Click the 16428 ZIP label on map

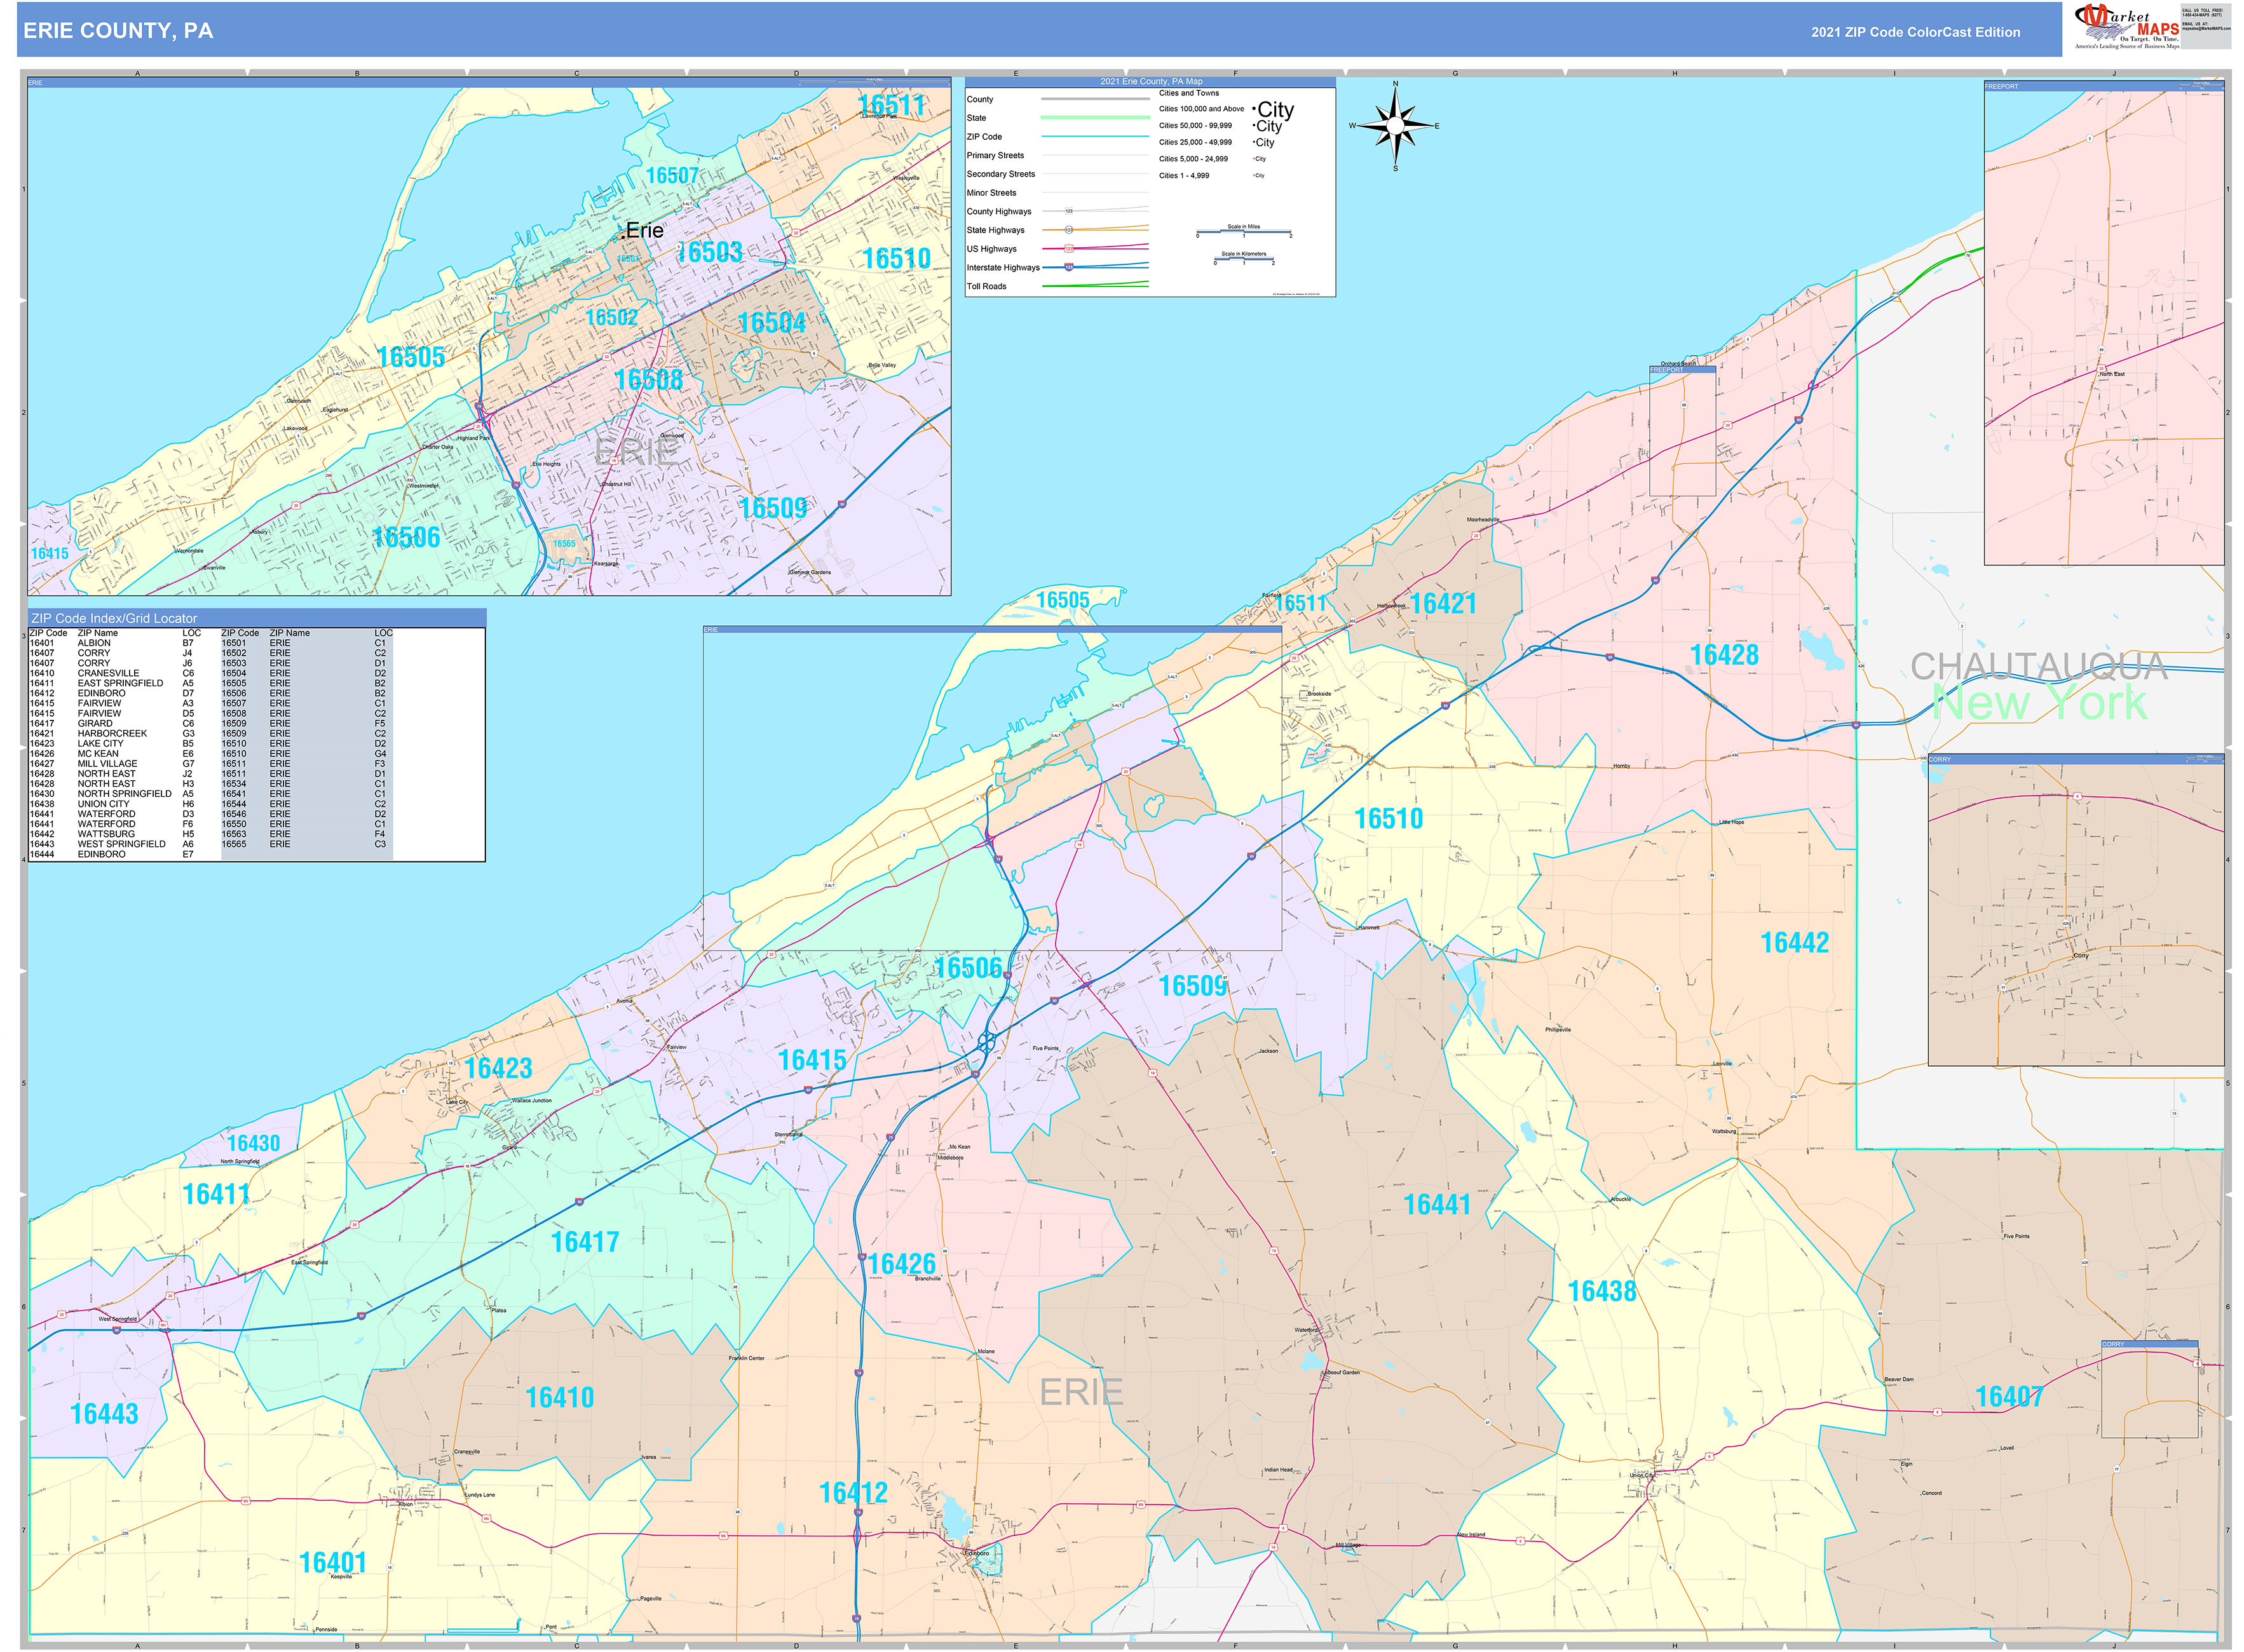tap(1724, 655)
